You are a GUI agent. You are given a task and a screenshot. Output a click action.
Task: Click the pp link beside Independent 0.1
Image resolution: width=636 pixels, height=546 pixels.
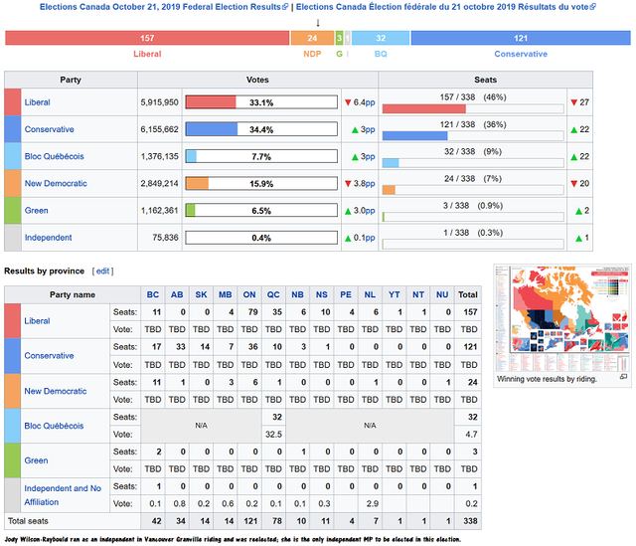370,238
